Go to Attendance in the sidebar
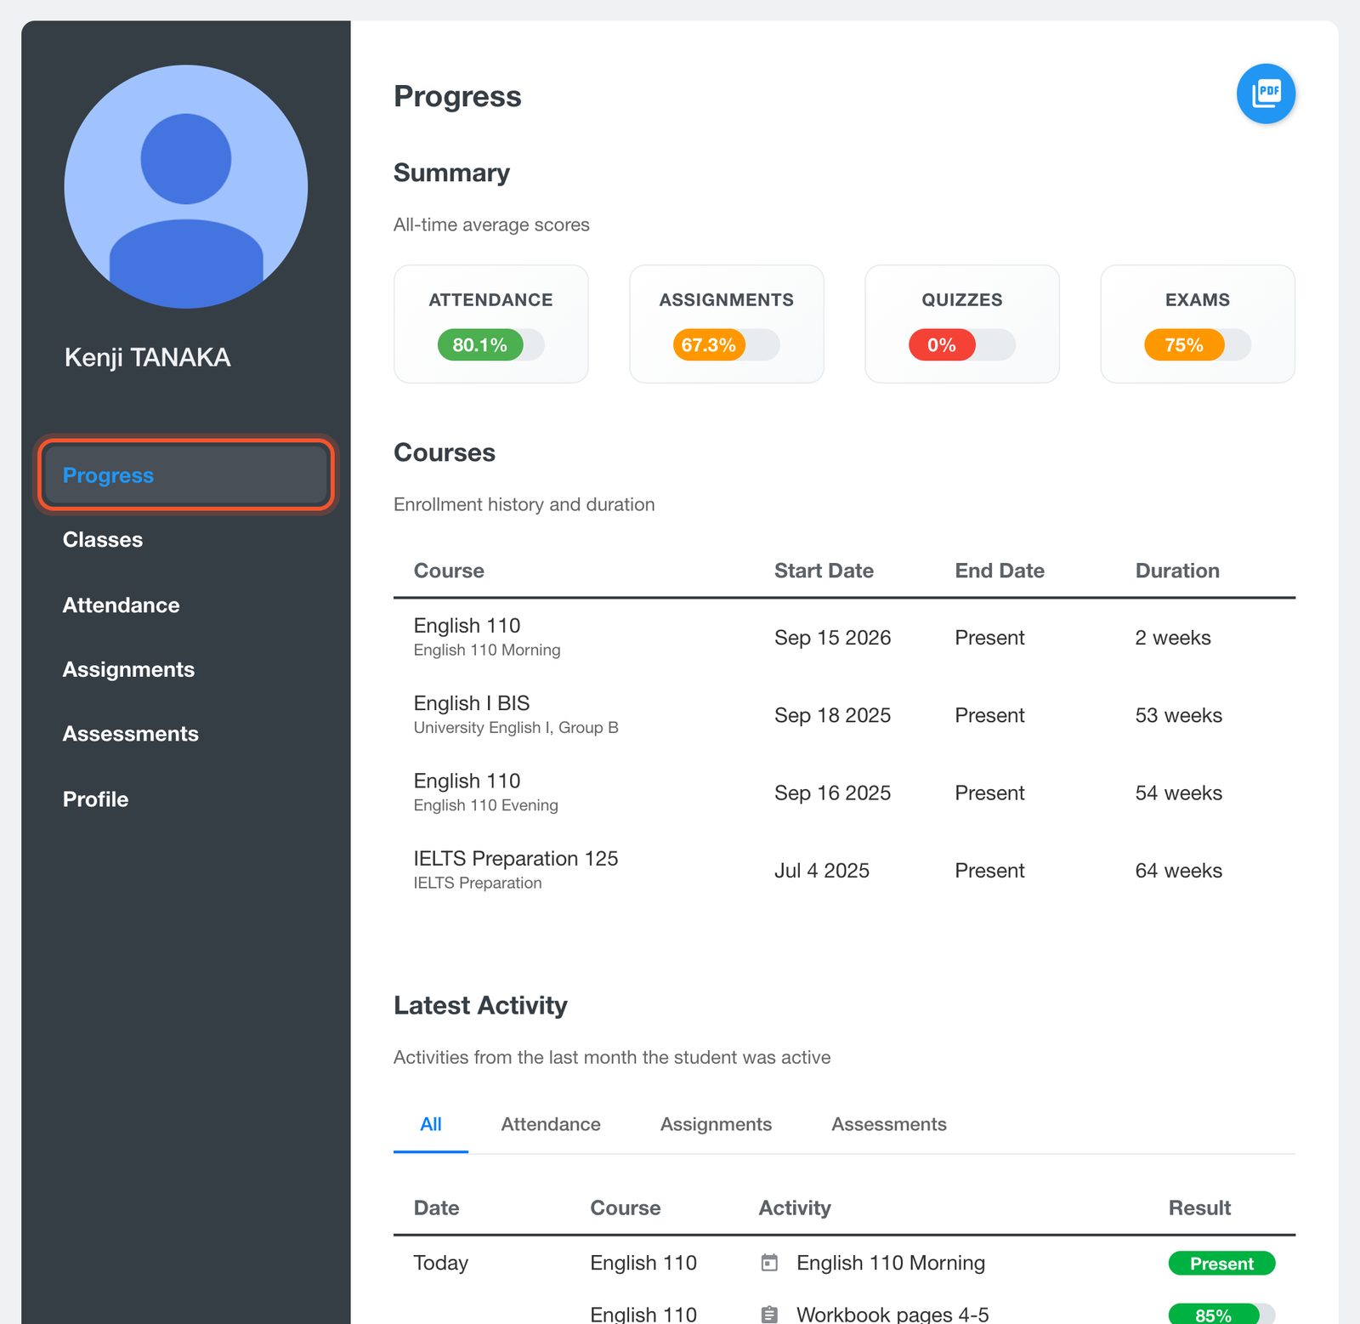The image size is (1360, 1324). 121,605
